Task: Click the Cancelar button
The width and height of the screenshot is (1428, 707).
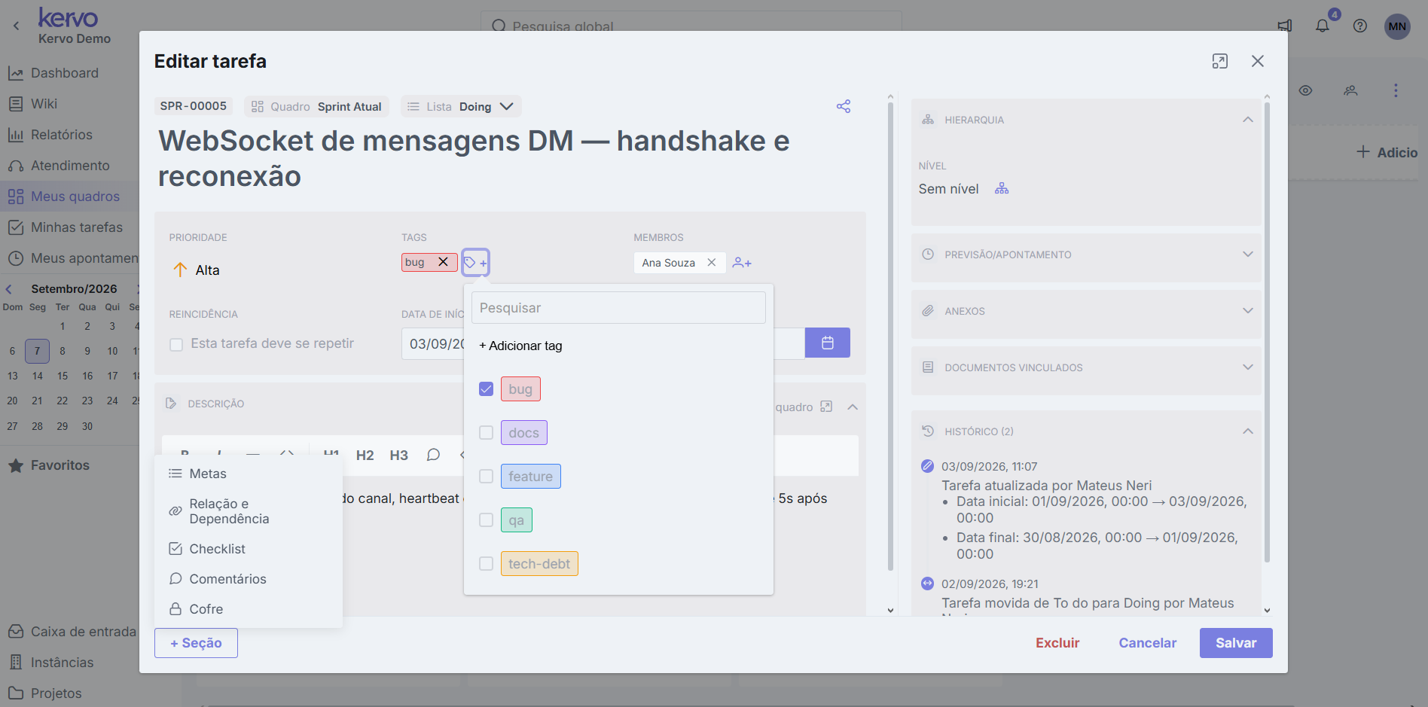Action: pos(1147,643)
